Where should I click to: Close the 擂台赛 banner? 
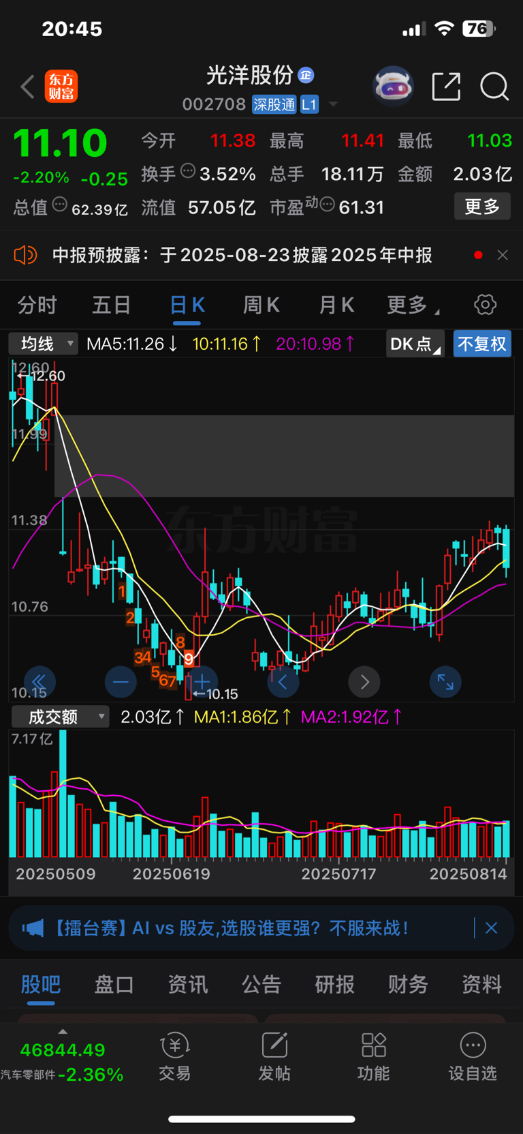491,928
